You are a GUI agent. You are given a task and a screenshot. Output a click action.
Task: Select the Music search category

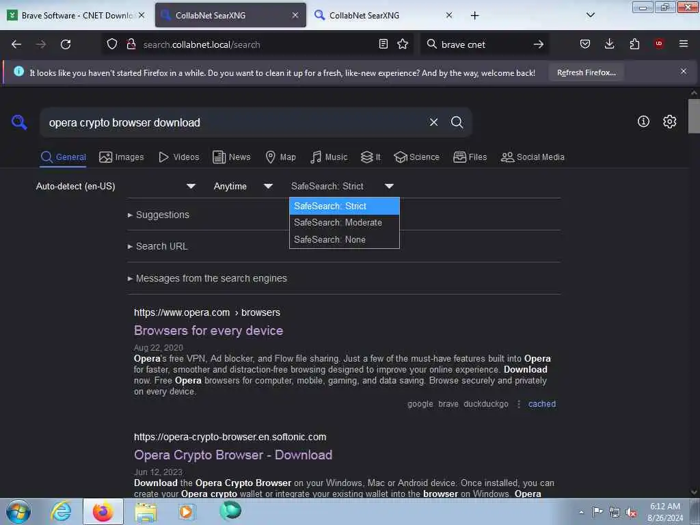tap(329, 157)
